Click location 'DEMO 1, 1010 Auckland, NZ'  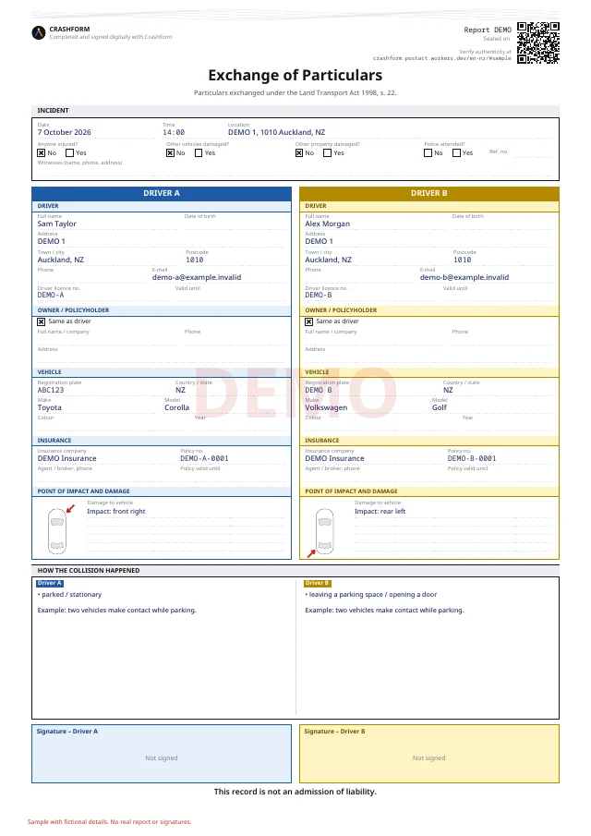[x=277, y=132]
